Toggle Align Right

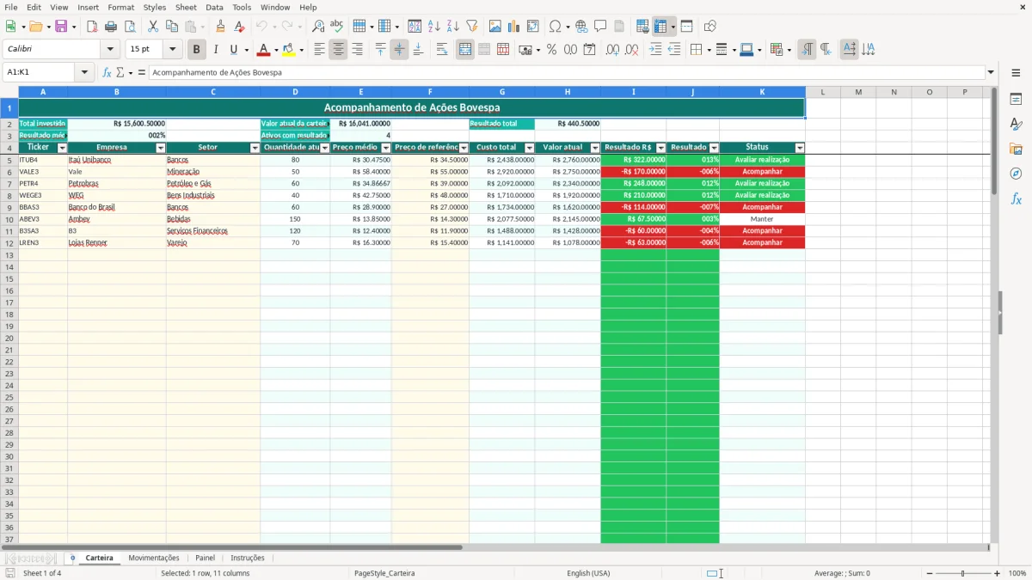(357, 50)
